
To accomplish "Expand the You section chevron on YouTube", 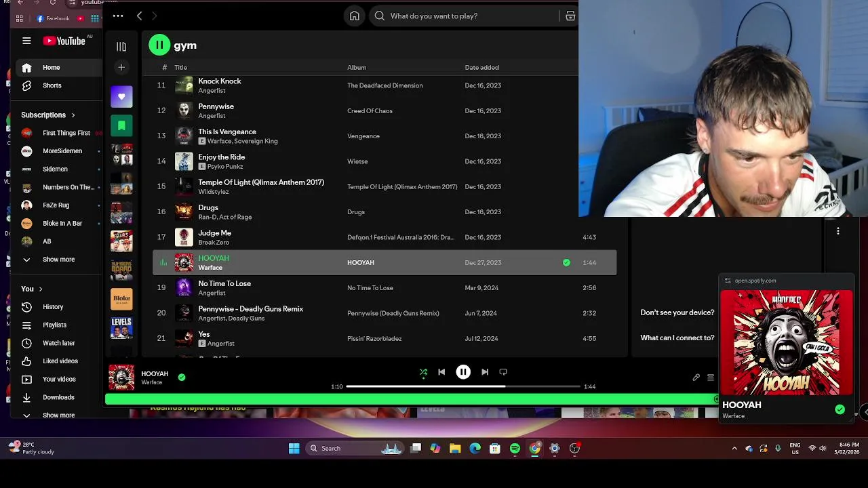I will (x=41, y=289).
